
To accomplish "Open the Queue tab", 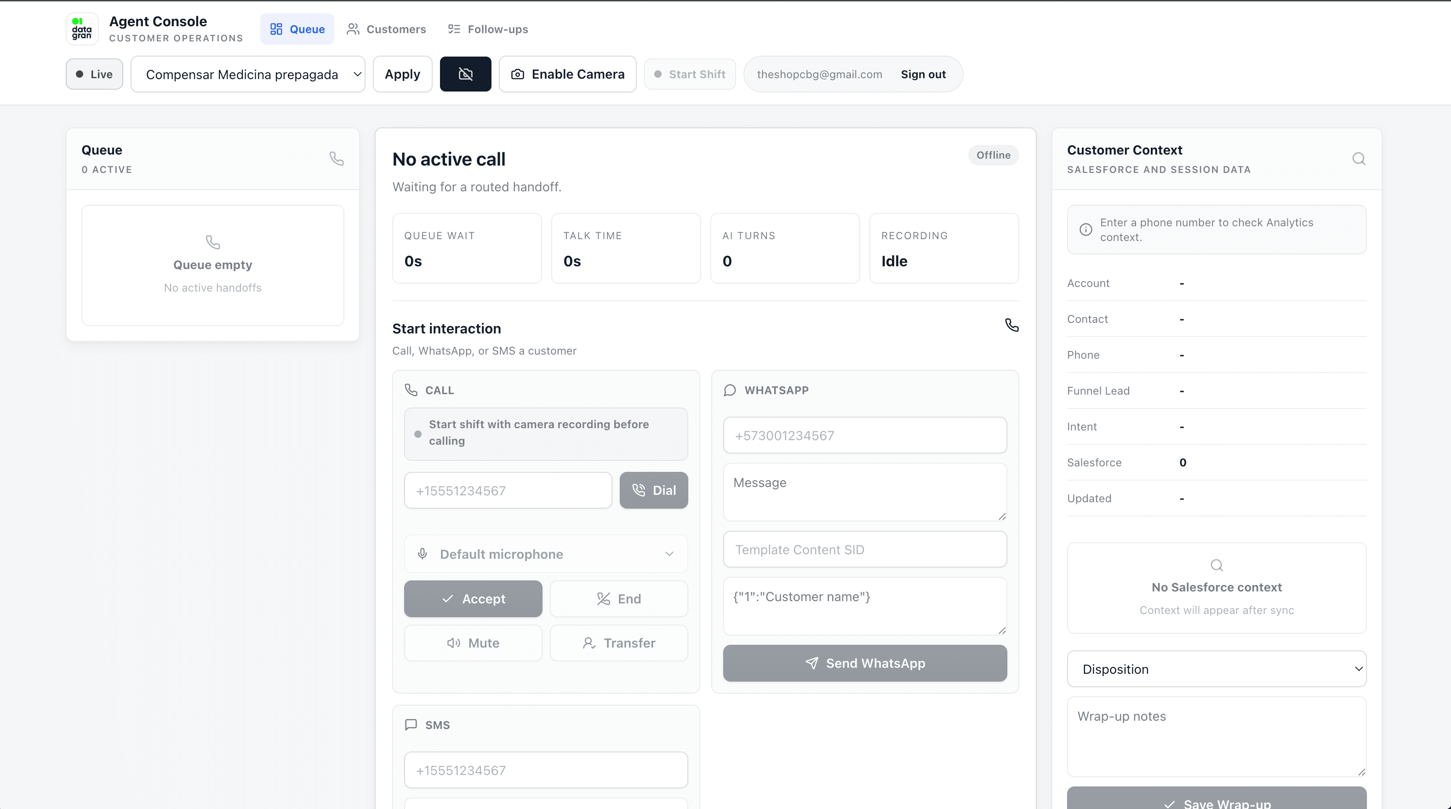I will tap(297, 29).
